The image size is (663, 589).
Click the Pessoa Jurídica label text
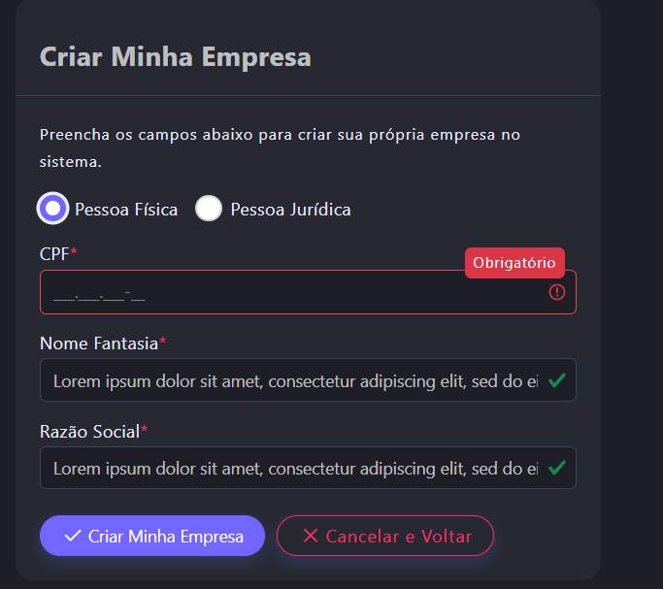[290, 210]
